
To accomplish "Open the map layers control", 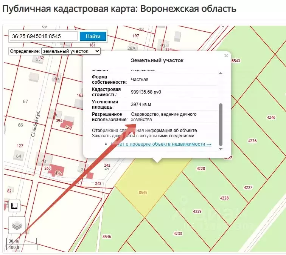I will (x=17, y=225).
